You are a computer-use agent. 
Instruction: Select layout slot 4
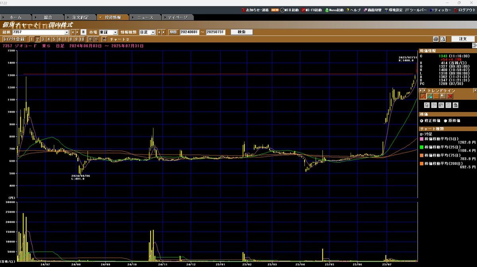48,39
